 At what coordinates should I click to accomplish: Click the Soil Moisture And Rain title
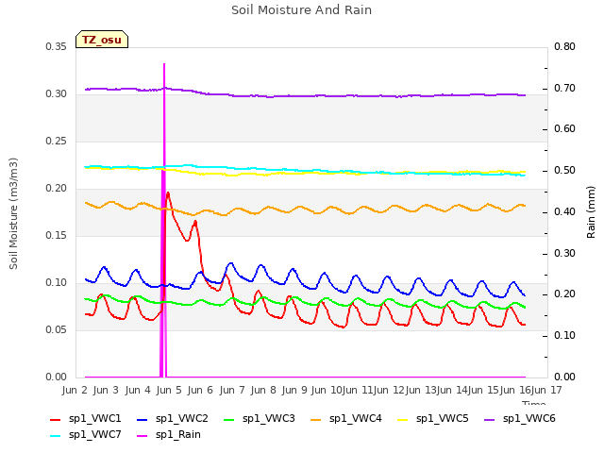click(x=301, y=10)
